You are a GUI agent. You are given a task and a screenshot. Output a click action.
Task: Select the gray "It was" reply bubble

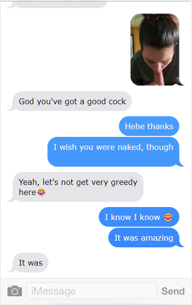(x=30, y=263)
